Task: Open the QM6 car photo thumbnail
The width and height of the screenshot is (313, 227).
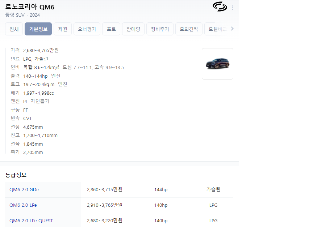Action: pyautogui.click(x=217, y=64)
